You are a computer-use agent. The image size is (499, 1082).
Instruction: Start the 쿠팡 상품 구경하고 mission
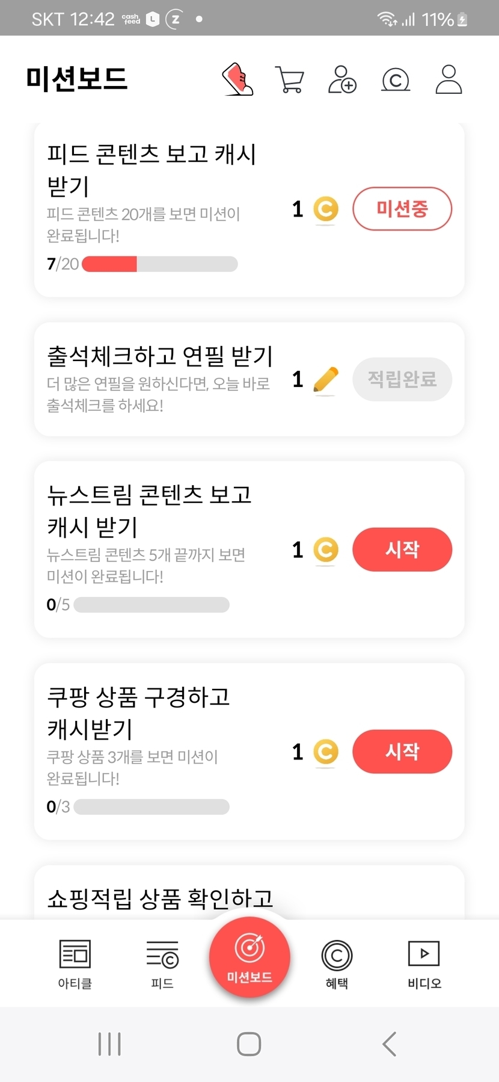pos(402,752)
